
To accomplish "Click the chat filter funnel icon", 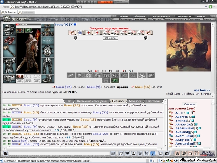I will coord(127,154).
